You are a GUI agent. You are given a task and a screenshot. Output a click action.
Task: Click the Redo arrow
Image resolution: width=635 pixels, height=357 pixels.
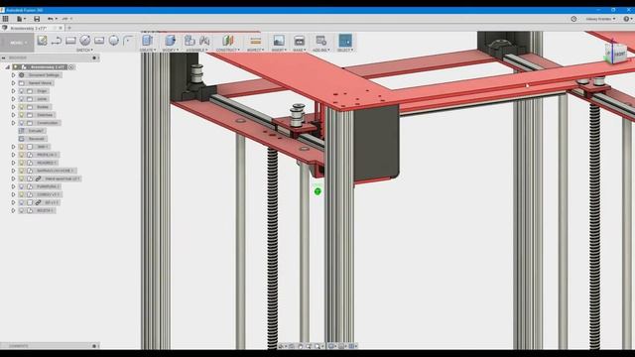[x=64, y=19]
